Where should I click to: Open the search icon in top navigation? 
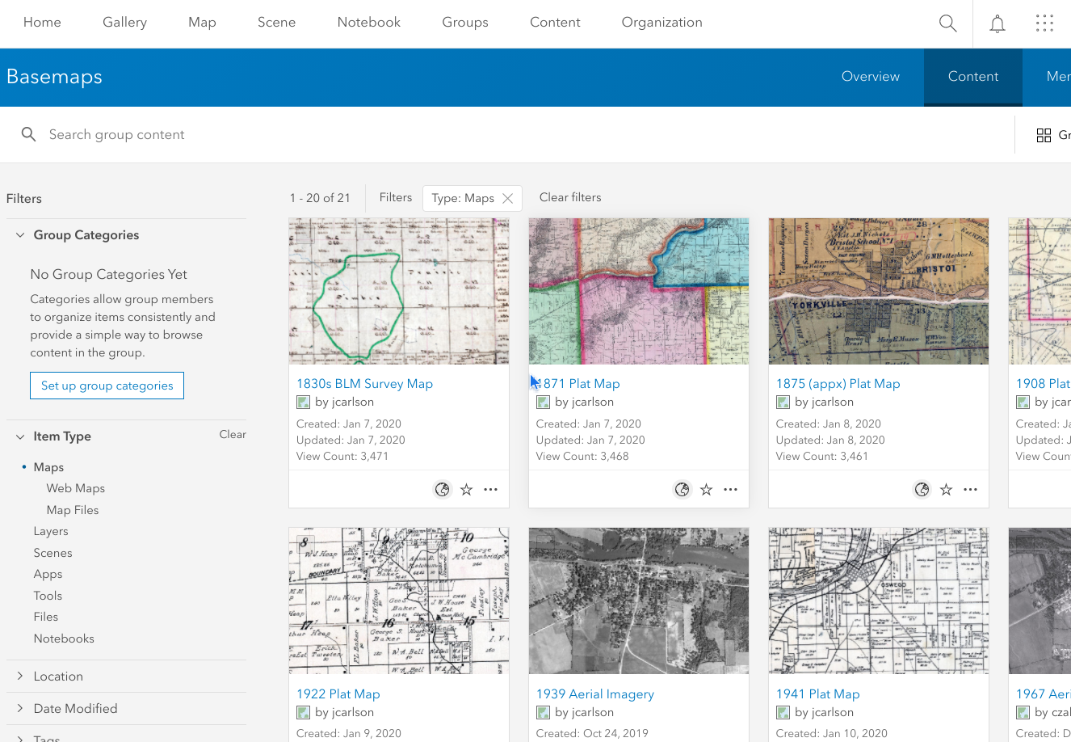(x=947, y=23)
